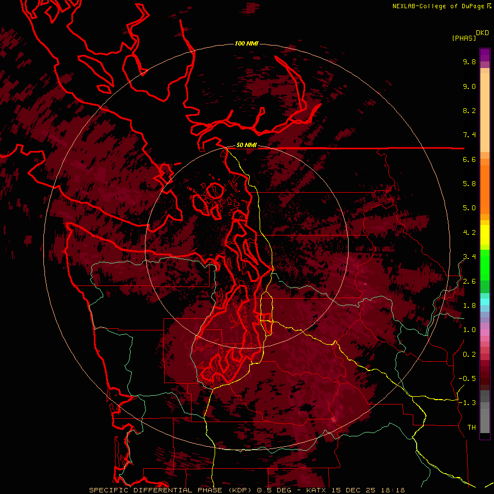
Task: Click the gray band of the color bar
Action: [485, 412]
